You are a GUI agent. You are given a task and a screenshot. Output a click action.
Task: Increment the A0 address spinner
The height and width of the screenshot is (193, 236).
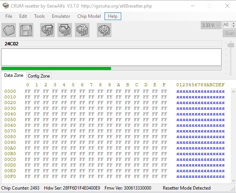tap(233, 23)
